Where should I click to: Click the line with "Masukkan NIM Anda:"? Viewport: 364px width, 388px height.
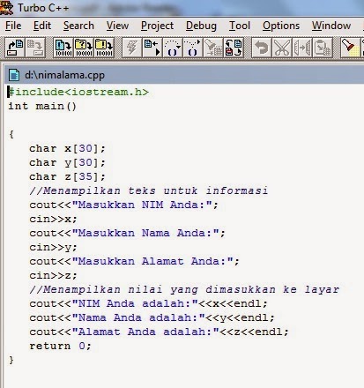[x=123, y=205]
